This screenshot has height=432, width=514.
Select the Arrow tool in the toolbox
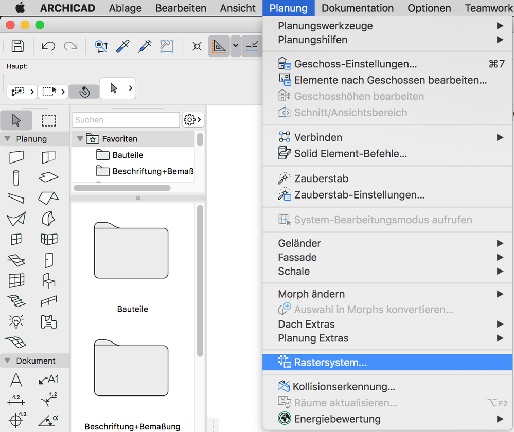coord(16,120)
